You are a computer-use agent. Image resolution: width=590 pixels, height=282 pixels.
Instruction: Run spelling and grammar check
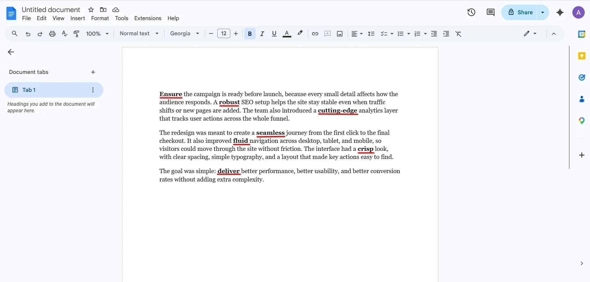[64, 34]
